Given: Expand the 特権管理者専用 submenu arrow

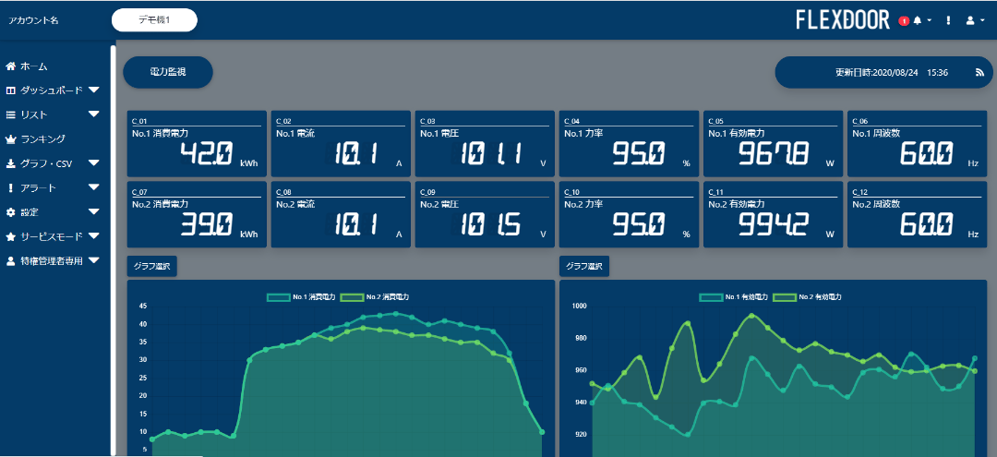Looking at the screenshot, I should click(x=94, y=260).
